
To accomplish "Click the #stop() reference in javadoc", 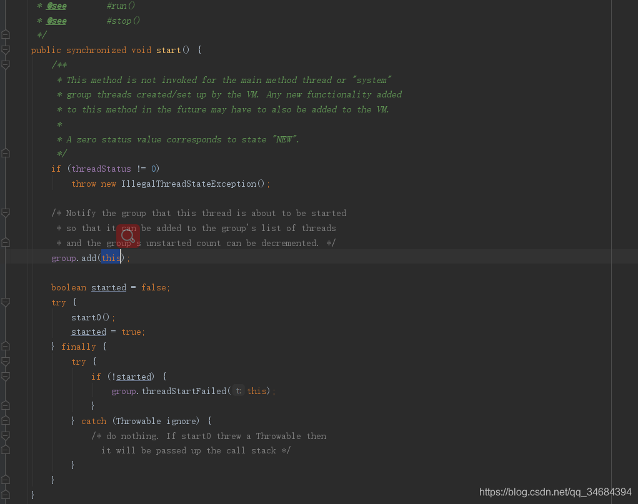I will pos(123,21).
